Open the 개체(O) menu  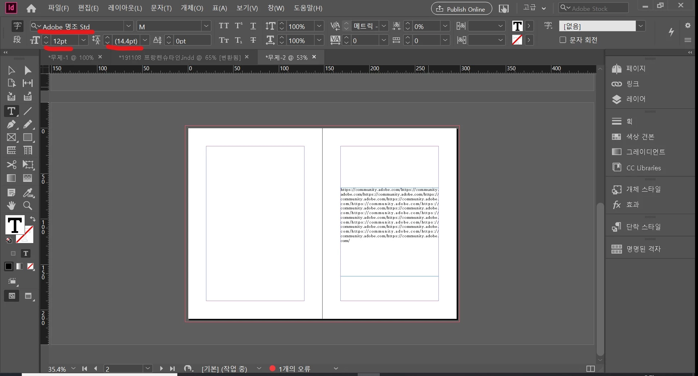click(192, 8)
